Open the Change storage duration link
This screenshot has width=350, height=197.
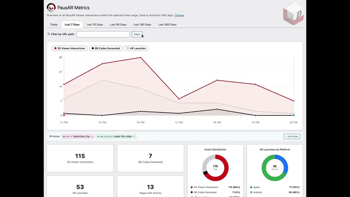click(179, 15)
